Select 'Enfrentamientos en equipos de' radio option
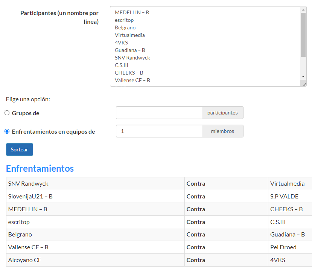This screenshot has height=270, width=312. point(7,131)
